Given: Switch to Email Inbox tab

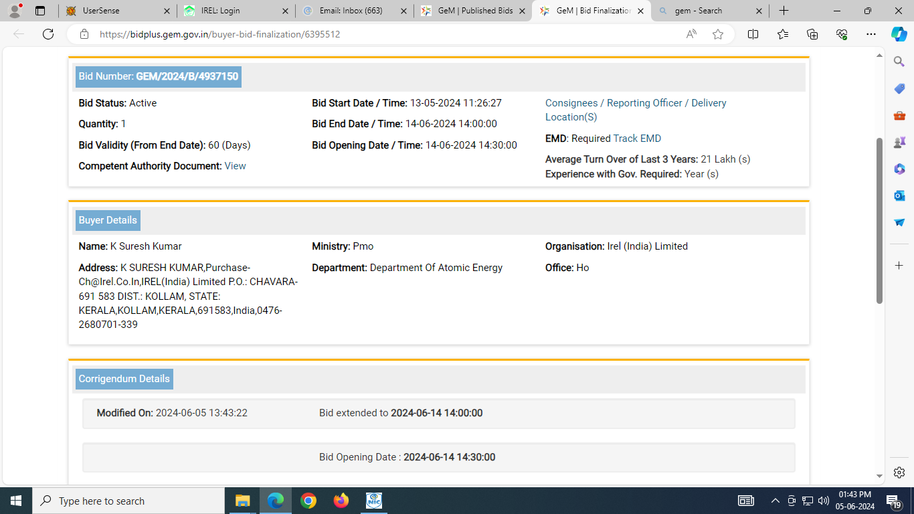Looking at the screenshot, I should [x=353, y=11].
